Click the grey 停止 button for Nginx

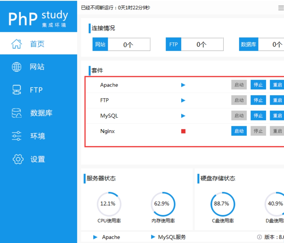[258, 131]
